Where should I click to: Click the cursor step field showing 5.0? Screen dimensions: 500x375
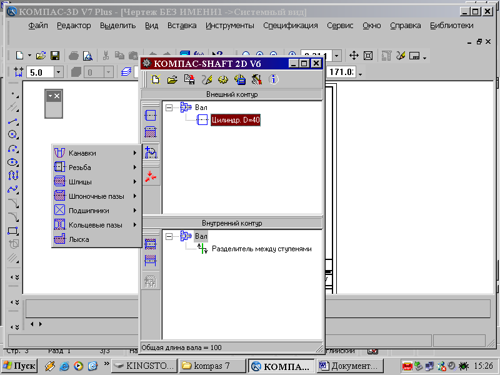41,72
